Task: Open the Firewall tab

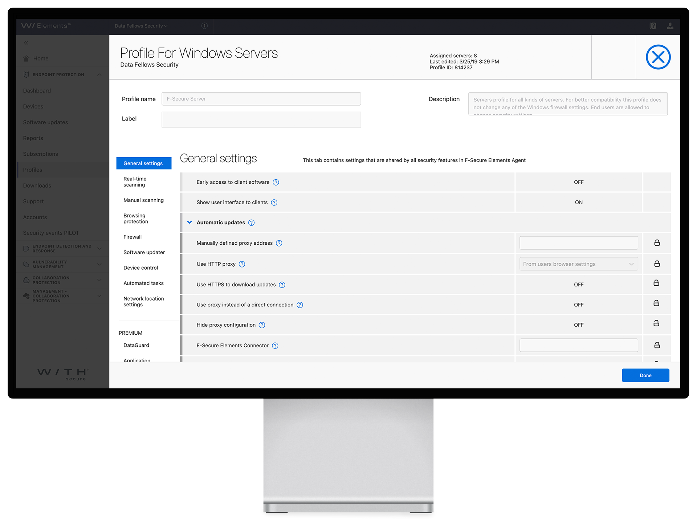Action: coord(133,237)
